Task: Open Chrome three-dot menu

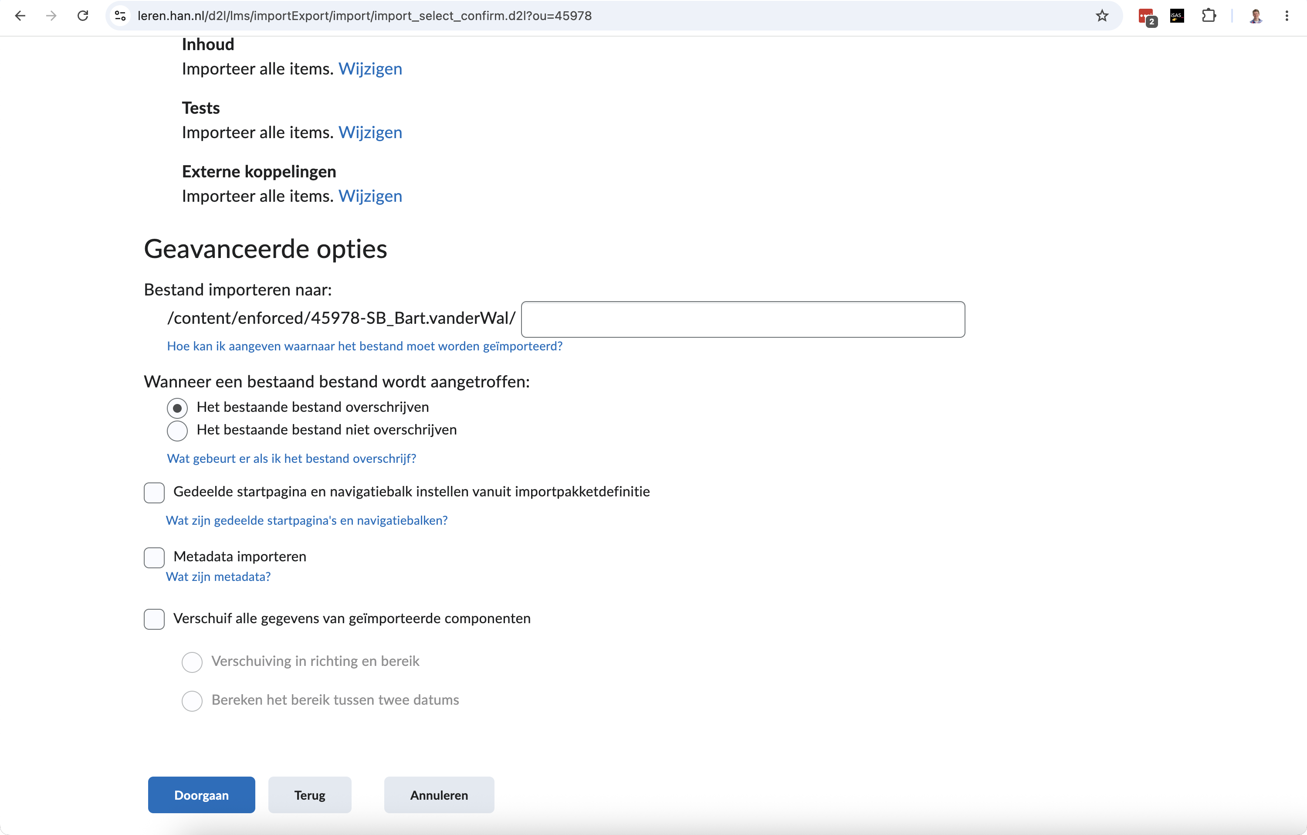Action: (x=1287, y=16)
